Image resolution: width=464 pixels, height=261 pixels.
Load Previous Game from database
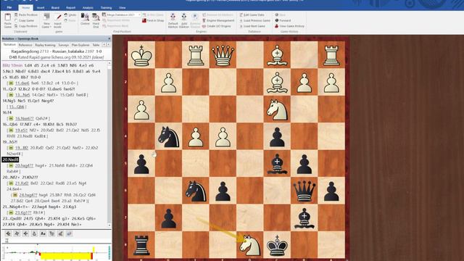254,20
